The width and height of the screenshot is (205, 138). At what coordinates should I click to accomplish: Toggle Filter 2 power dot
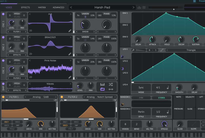pyautogui.click(x=62, y=97)
